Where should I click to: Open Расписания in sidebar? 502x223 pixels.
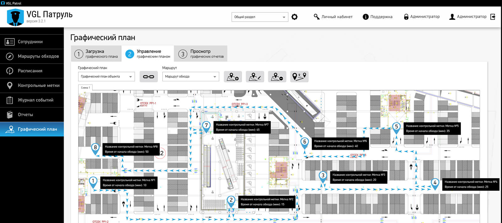click(32, 71)
